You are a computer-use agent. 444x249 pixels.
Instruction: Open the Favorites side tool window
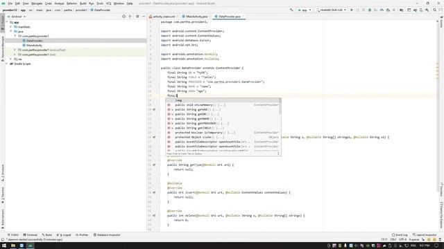click(3, 195)
